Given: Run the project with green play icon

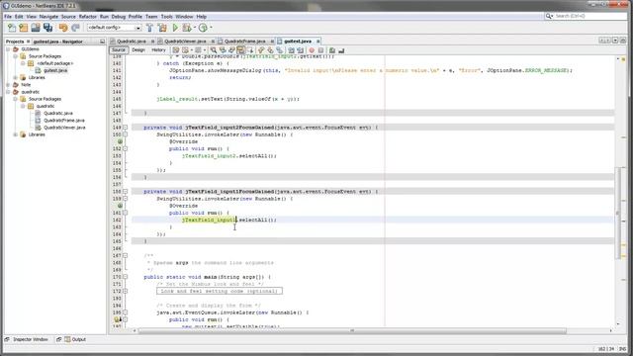Looking at the screenshot, I should tap(175, 28).
